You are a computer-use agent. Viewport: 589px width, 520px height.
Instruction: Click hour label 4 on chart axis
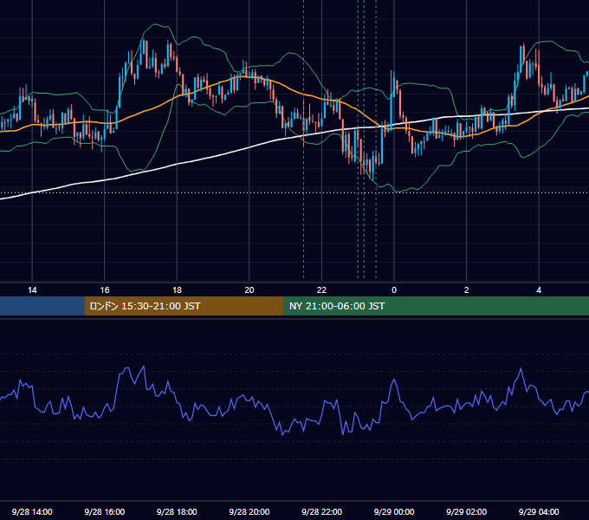pyautogui.click(x=539, y=290)
